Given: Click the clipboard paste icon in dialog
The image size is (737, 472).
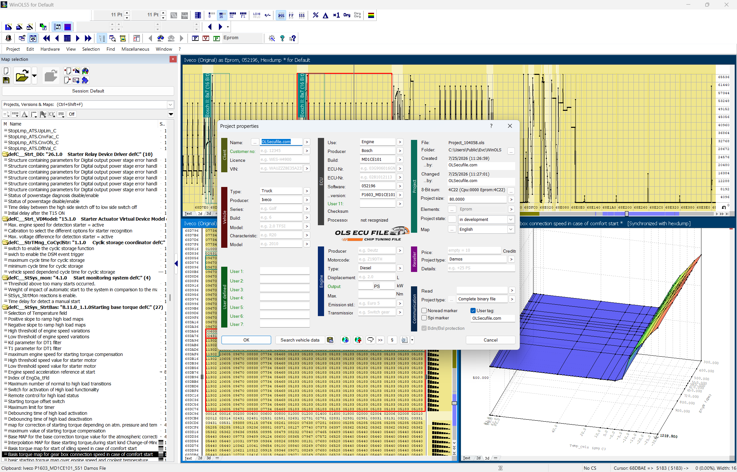Looking at the screenshot, I should tap(330, 340).
